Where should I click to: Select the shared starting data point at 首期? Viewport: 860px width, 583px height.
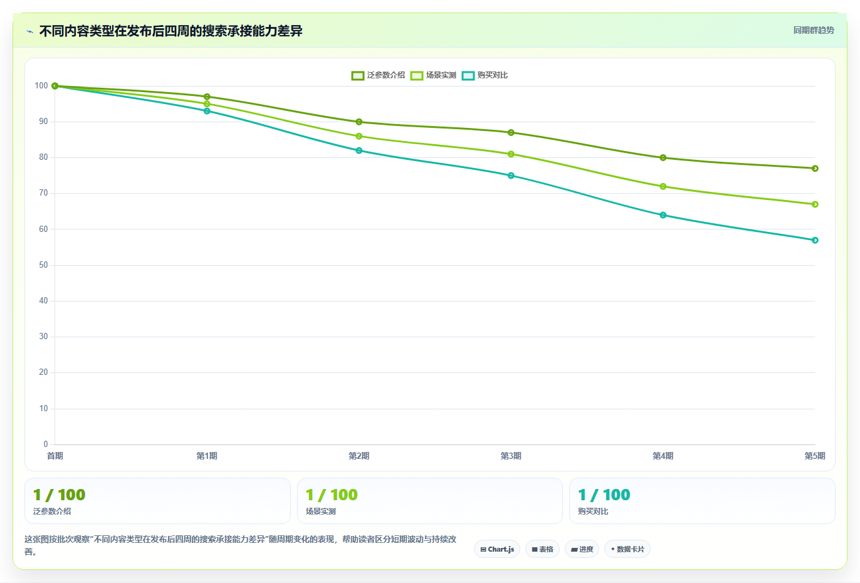[x=55, y=86]
